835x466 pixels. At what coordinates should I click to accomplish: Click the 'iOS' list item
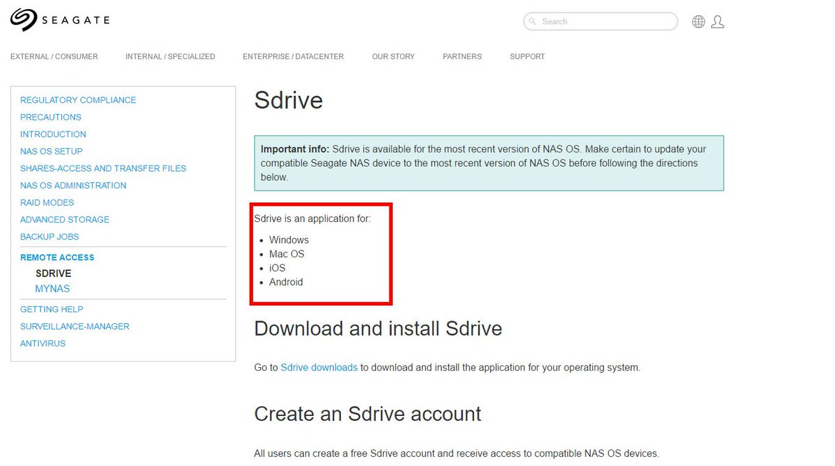click(x=277, y=268)
